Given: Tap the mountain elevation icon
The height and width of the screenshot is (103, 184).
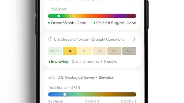Looking at the screenshot, I should (52, 77).
